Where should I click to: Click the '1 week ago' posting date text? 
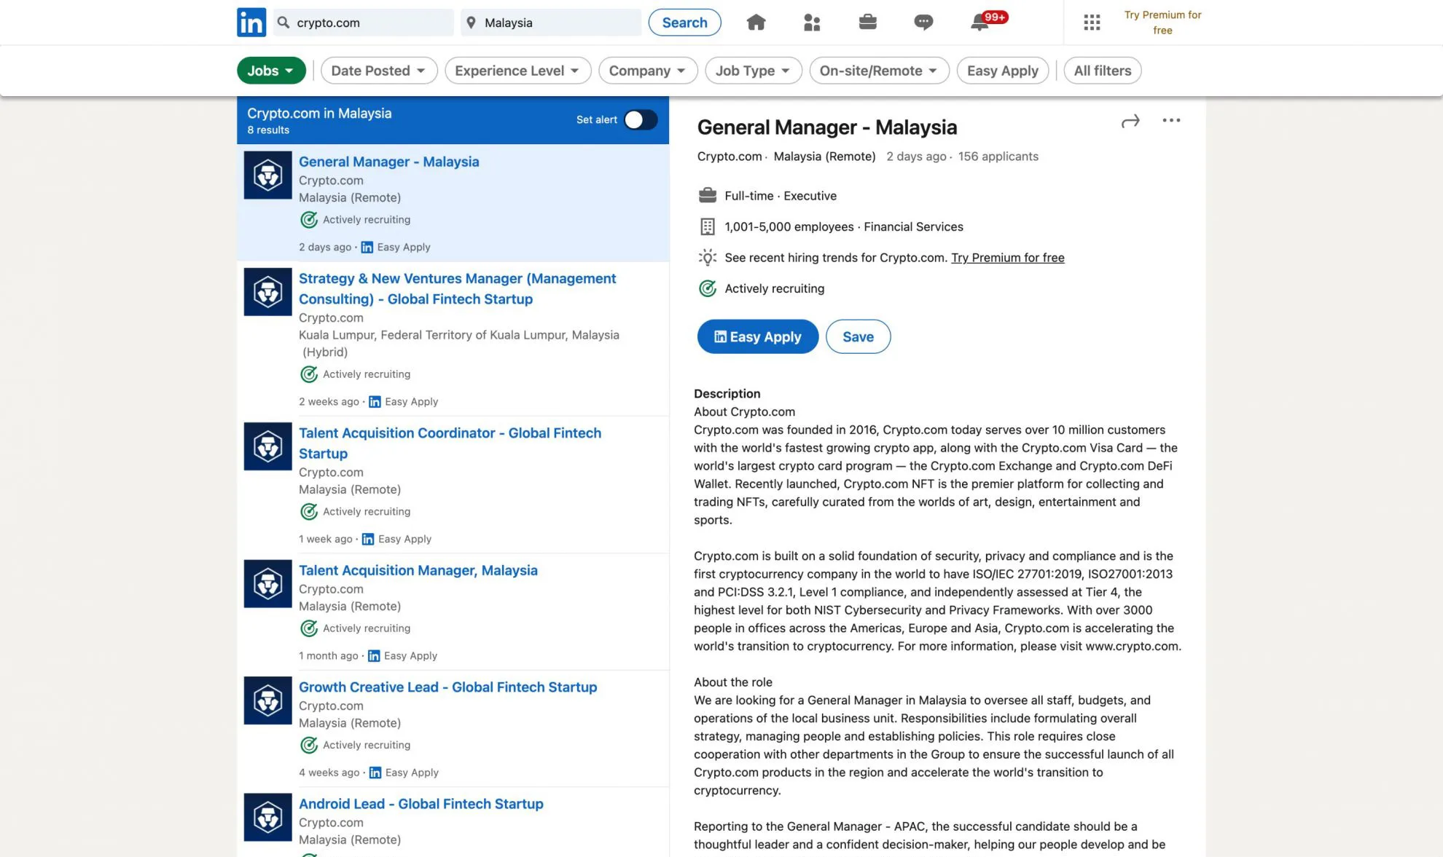click(x=325, y=540)
